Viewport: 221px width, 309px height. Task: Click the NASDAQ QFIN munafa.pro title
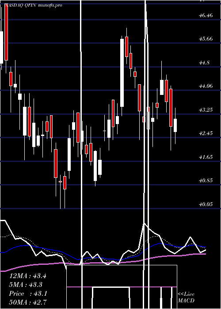[x=33, y=5]
